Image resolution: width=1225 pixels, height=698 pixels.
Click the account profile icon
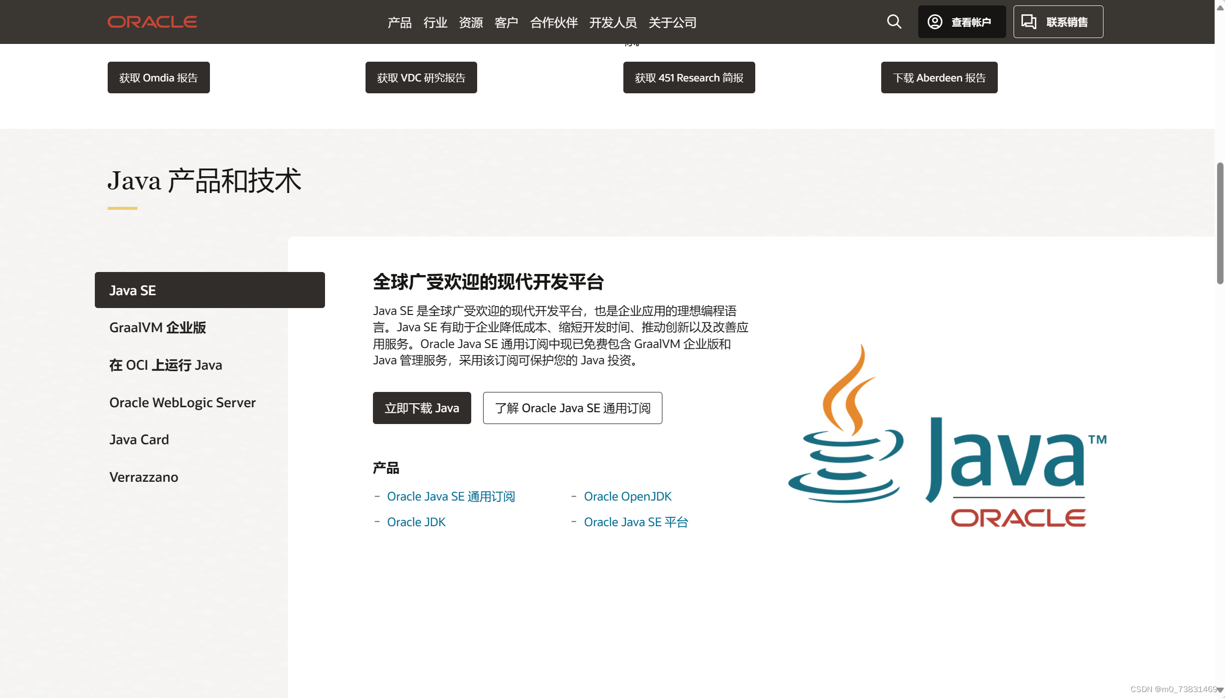pyautogui.click(x=935, y=22)
